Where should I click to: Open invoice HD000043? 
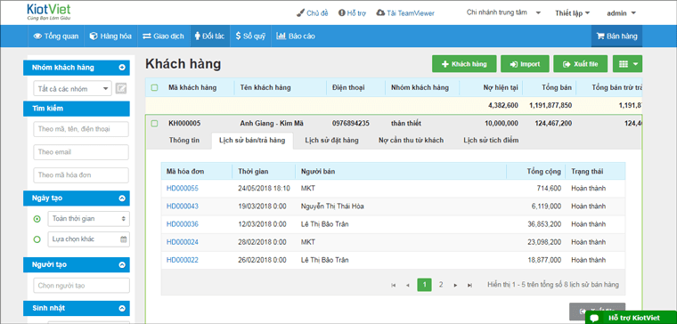click(x=183, y=207)
